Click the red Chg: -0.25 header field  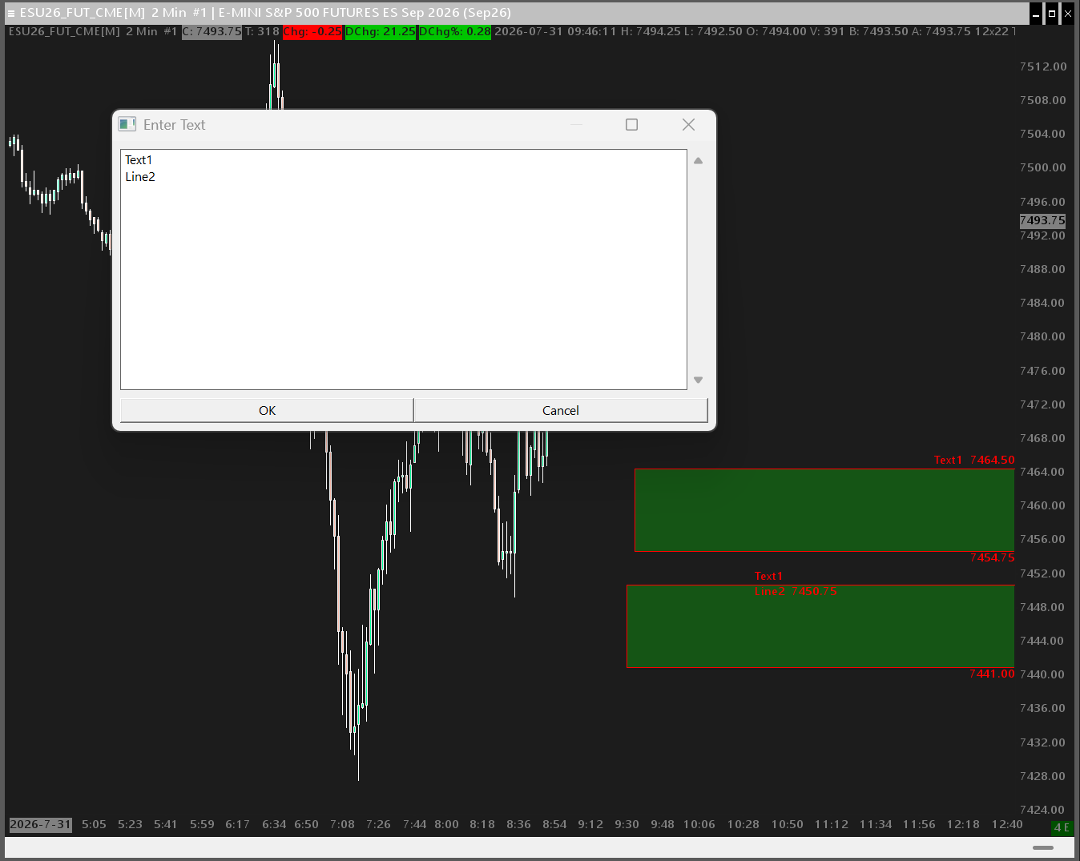click(312, 31)
